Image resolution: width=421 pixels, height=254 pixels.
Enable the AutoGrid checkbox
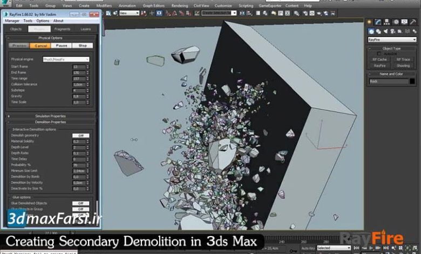[x=379, y=54]
